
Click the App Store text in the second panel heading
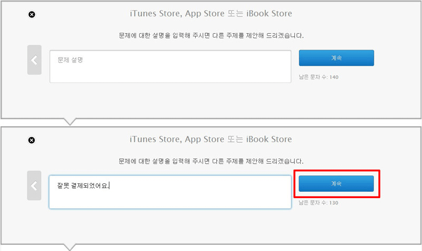click(x=205, y=140)
